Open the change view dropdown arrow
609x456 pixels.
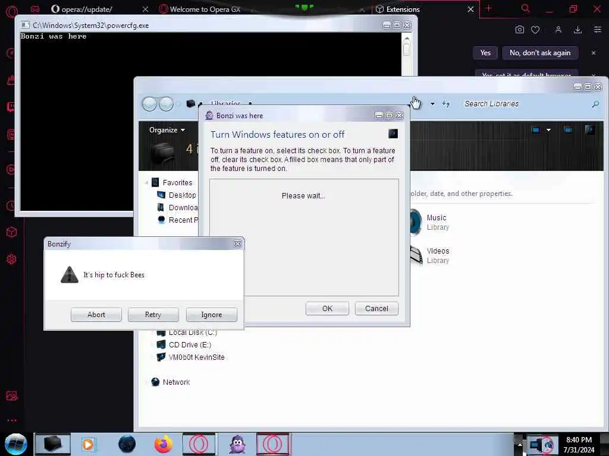[x=548, y=130]
